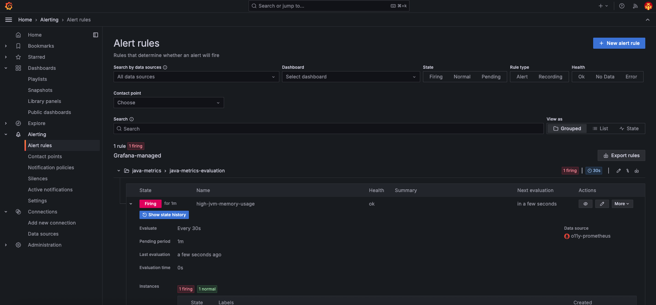Open the news feed RSS icon

pyautogui.click(x=635, y=6)
